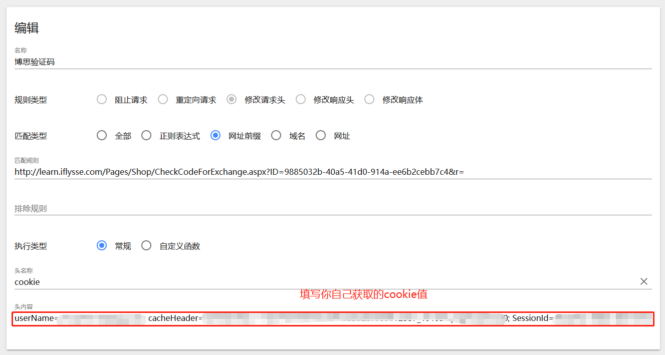Select the 常规 execution type
The width and height of the screenshot is (665, 355).
point(102,245)
